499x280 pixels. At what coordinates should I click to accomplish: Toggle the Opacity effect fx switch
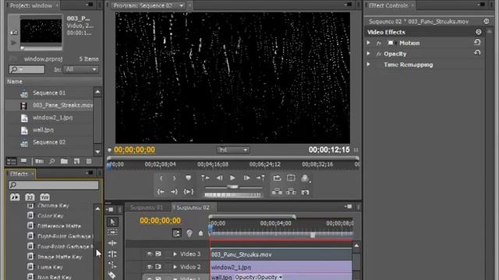[x=379, y=54]
